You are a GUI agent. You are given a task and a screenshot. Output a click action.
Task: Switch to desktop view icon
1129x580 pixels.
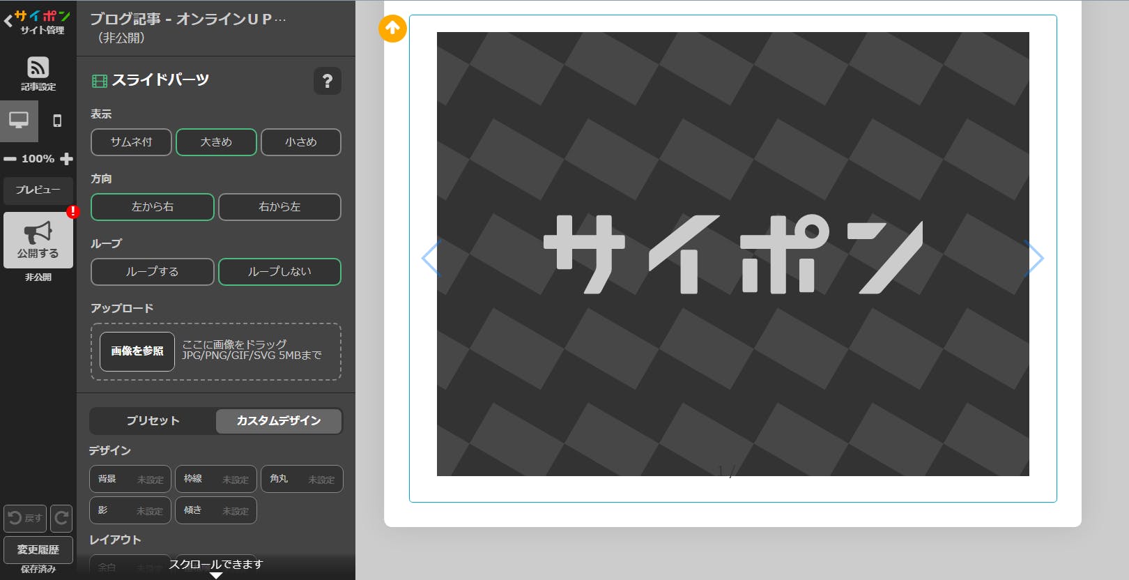[x=19, y=121]
